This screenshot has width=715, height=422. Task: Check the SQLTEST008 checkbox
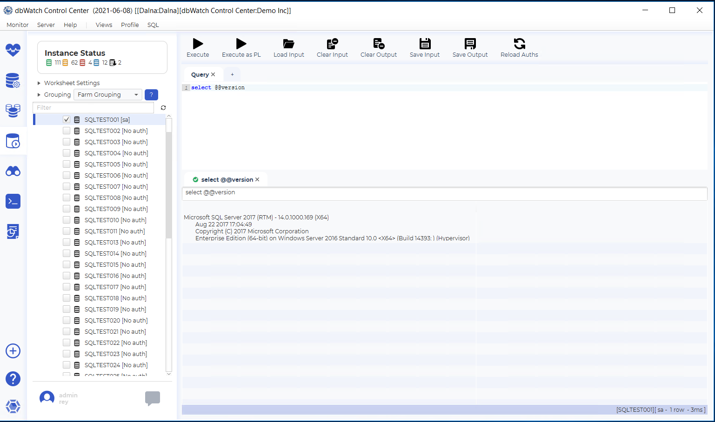point(67,198)
